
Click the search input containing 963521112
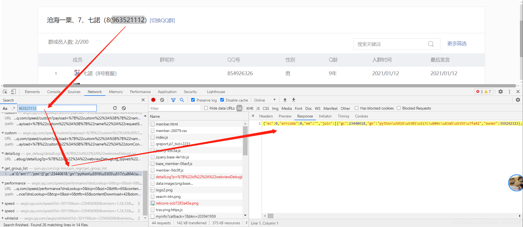(57, 108)
